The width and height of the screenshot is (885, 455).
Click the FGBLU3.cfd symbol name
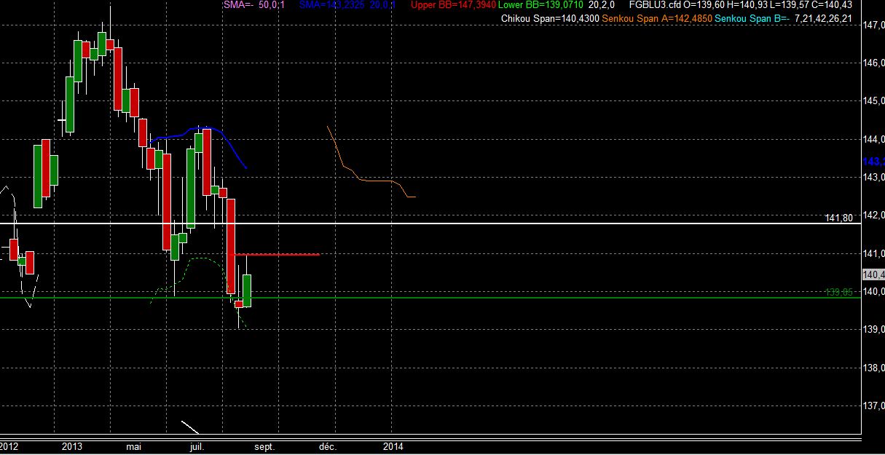656,5
